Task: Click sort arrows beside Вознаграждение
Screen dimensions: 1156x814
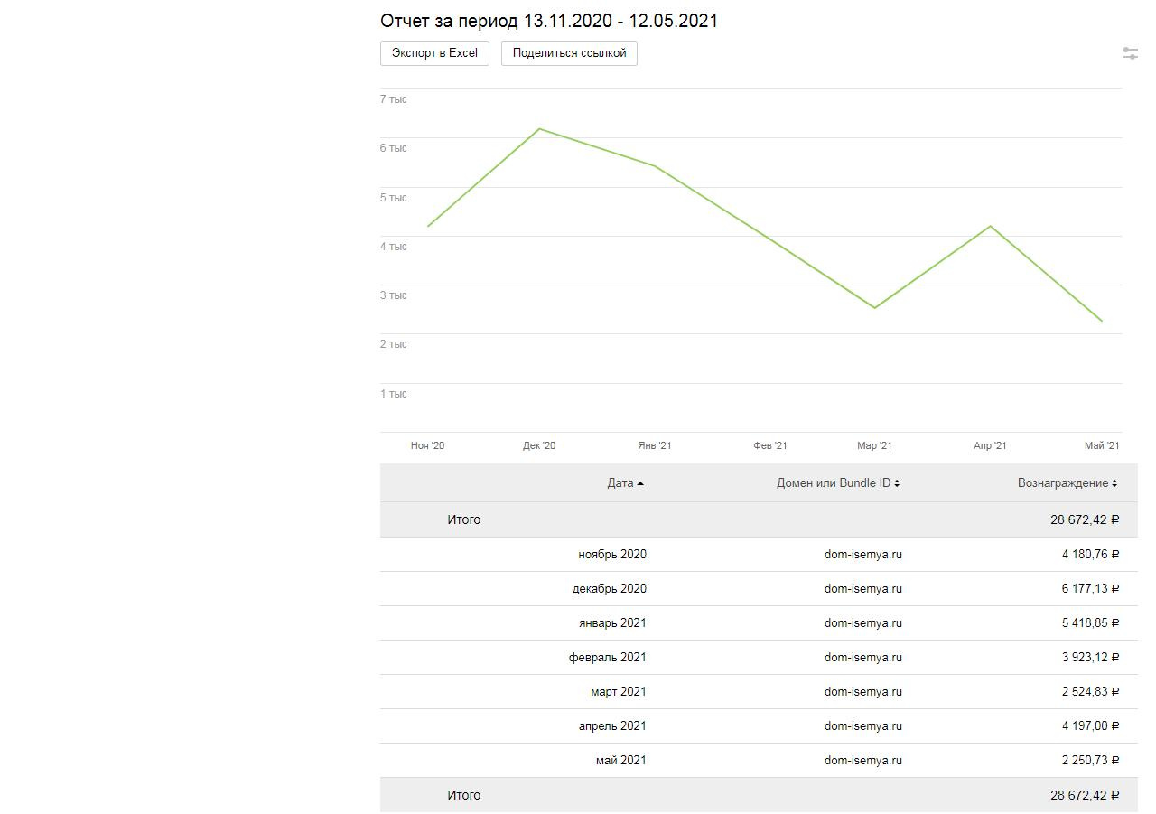Action: tap(1114, 483)
